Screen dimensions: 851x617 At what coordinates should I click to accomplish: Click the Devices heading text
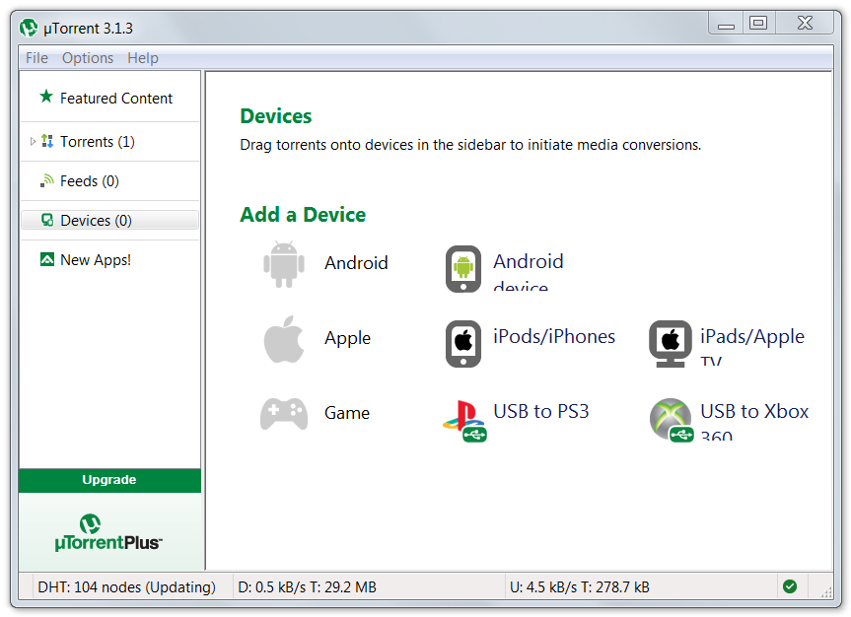pos(276,116)
